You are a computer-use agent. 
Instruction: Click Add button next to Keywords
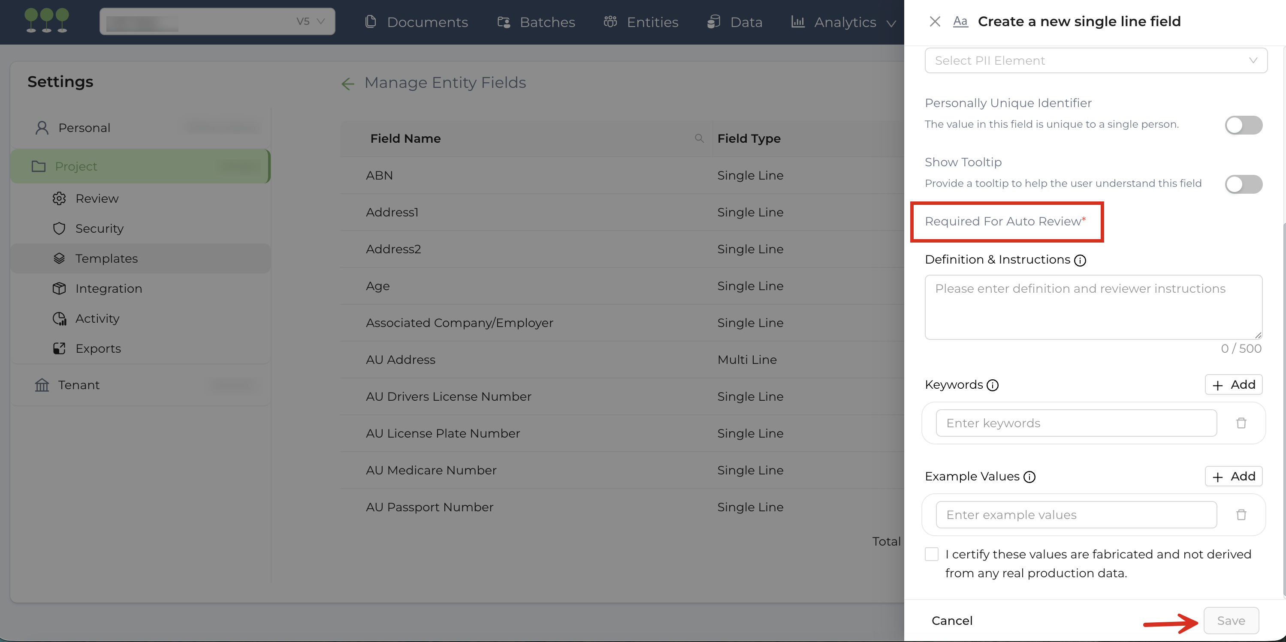[1233, 384]
